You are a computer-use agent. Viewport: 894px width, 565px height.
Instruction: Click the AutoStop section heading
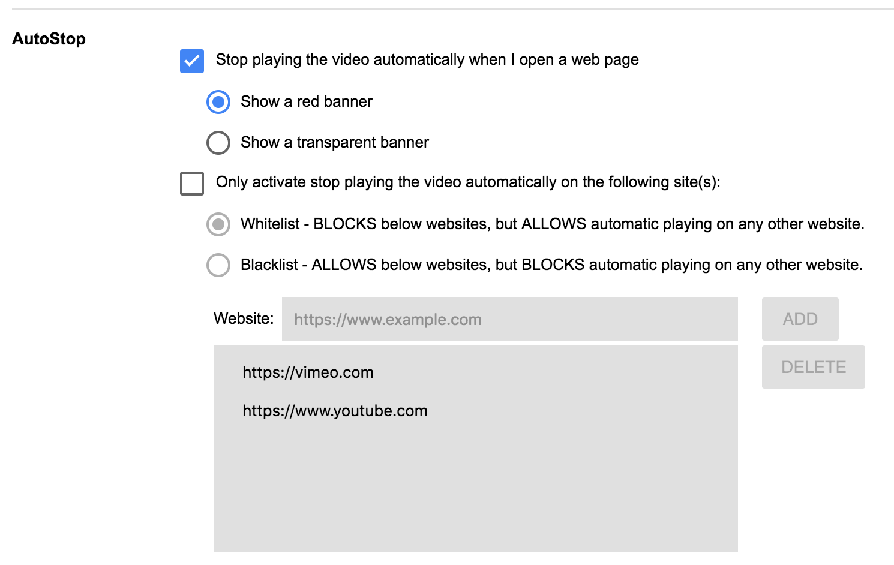pyautogui.click(x=49, y=39)
